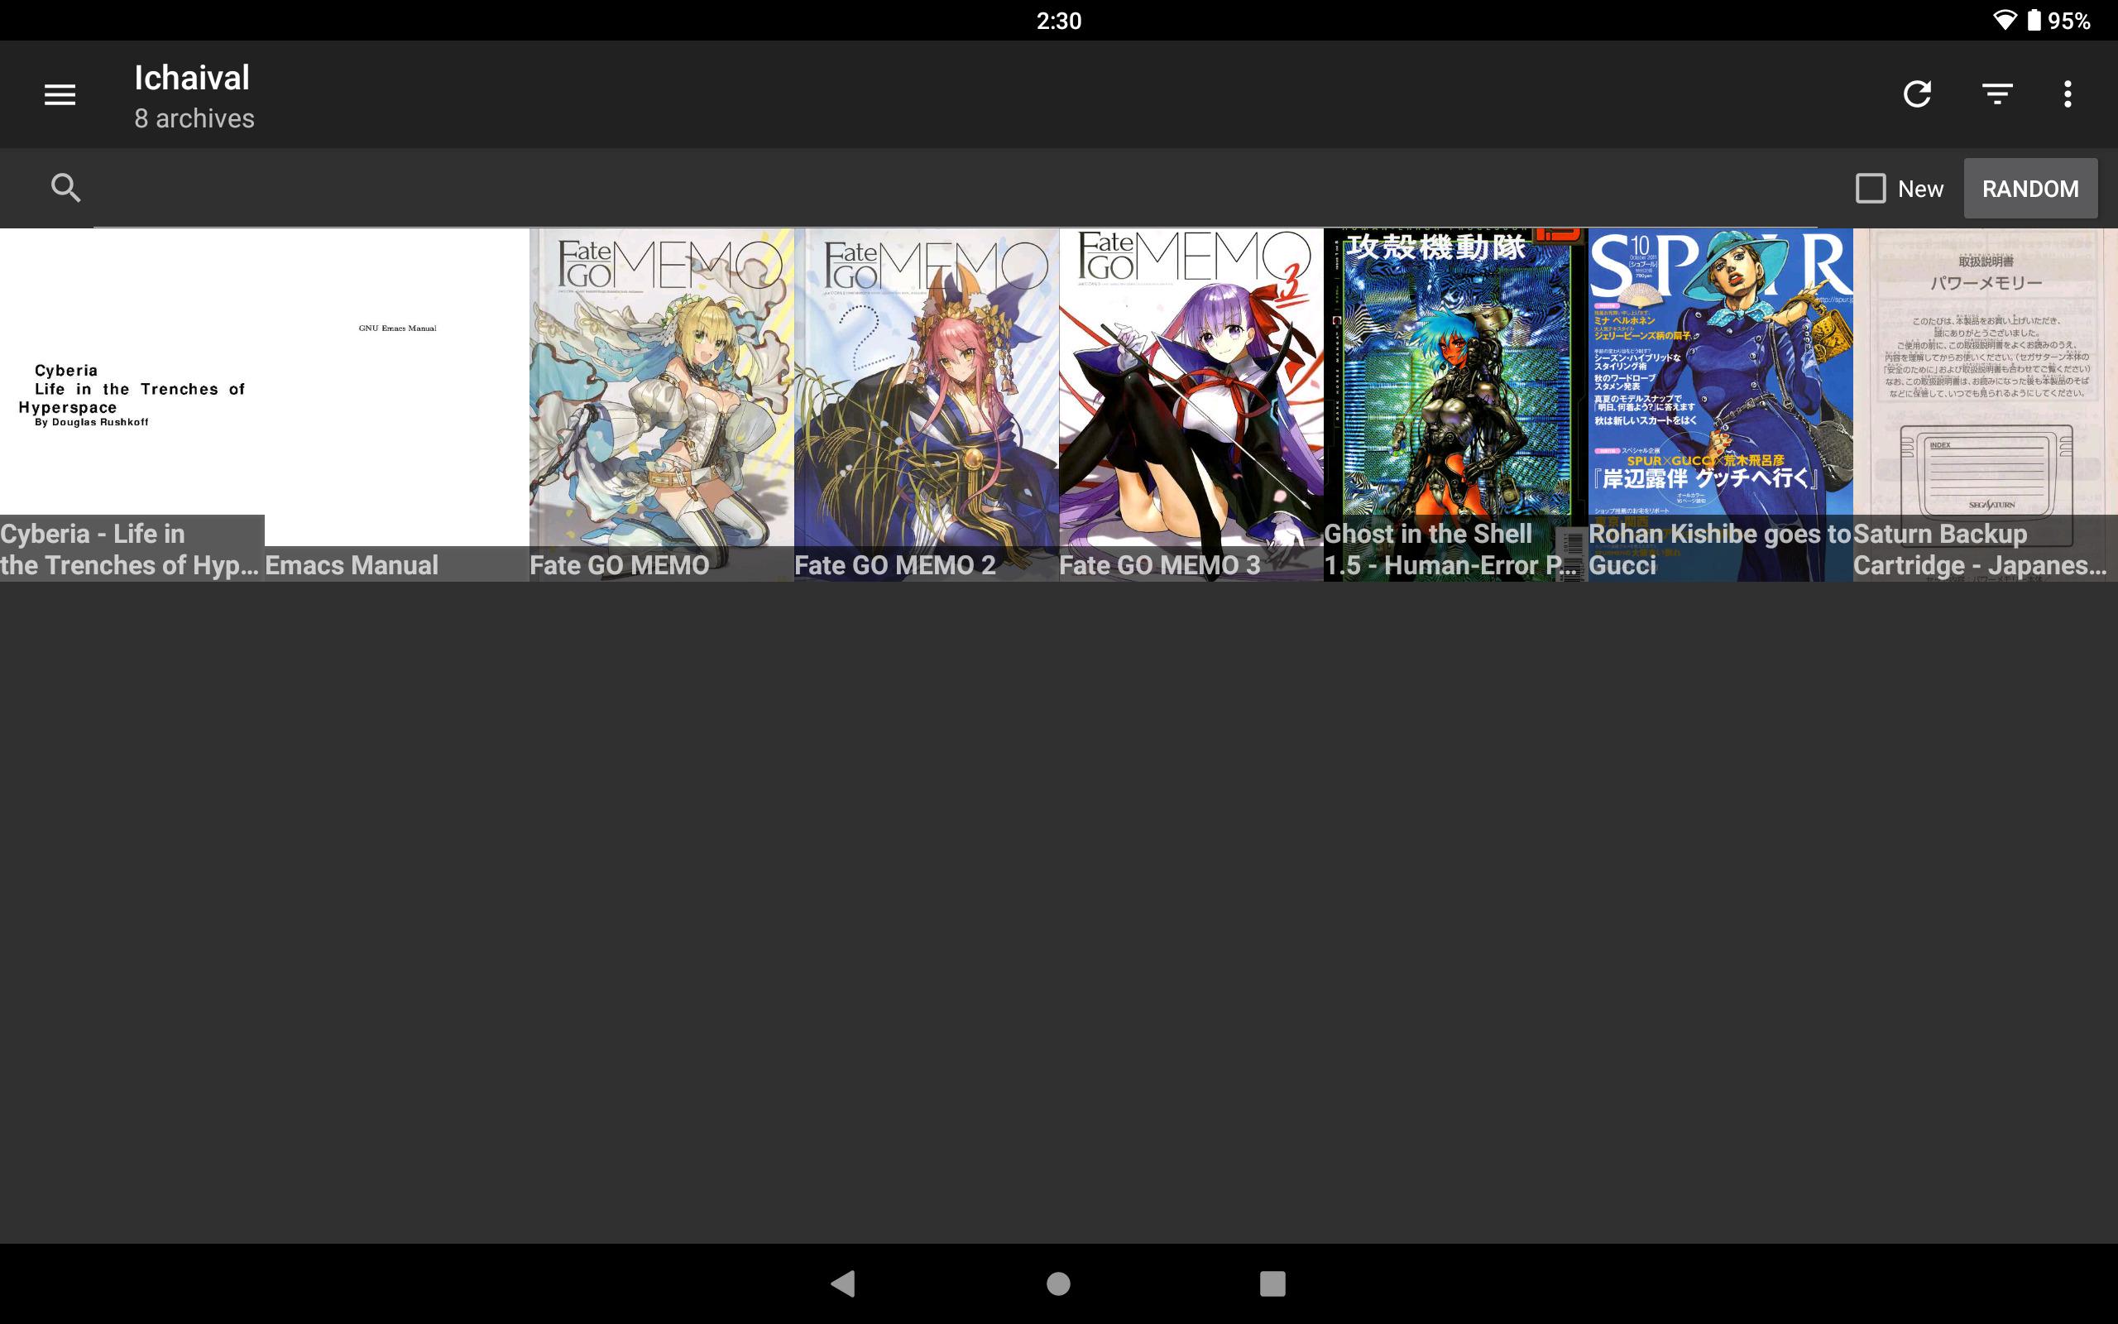Open the Fate GO MEMO 3 archive
The height and width of the screenshot is (1324, 2118).
tap(1191, 404)
